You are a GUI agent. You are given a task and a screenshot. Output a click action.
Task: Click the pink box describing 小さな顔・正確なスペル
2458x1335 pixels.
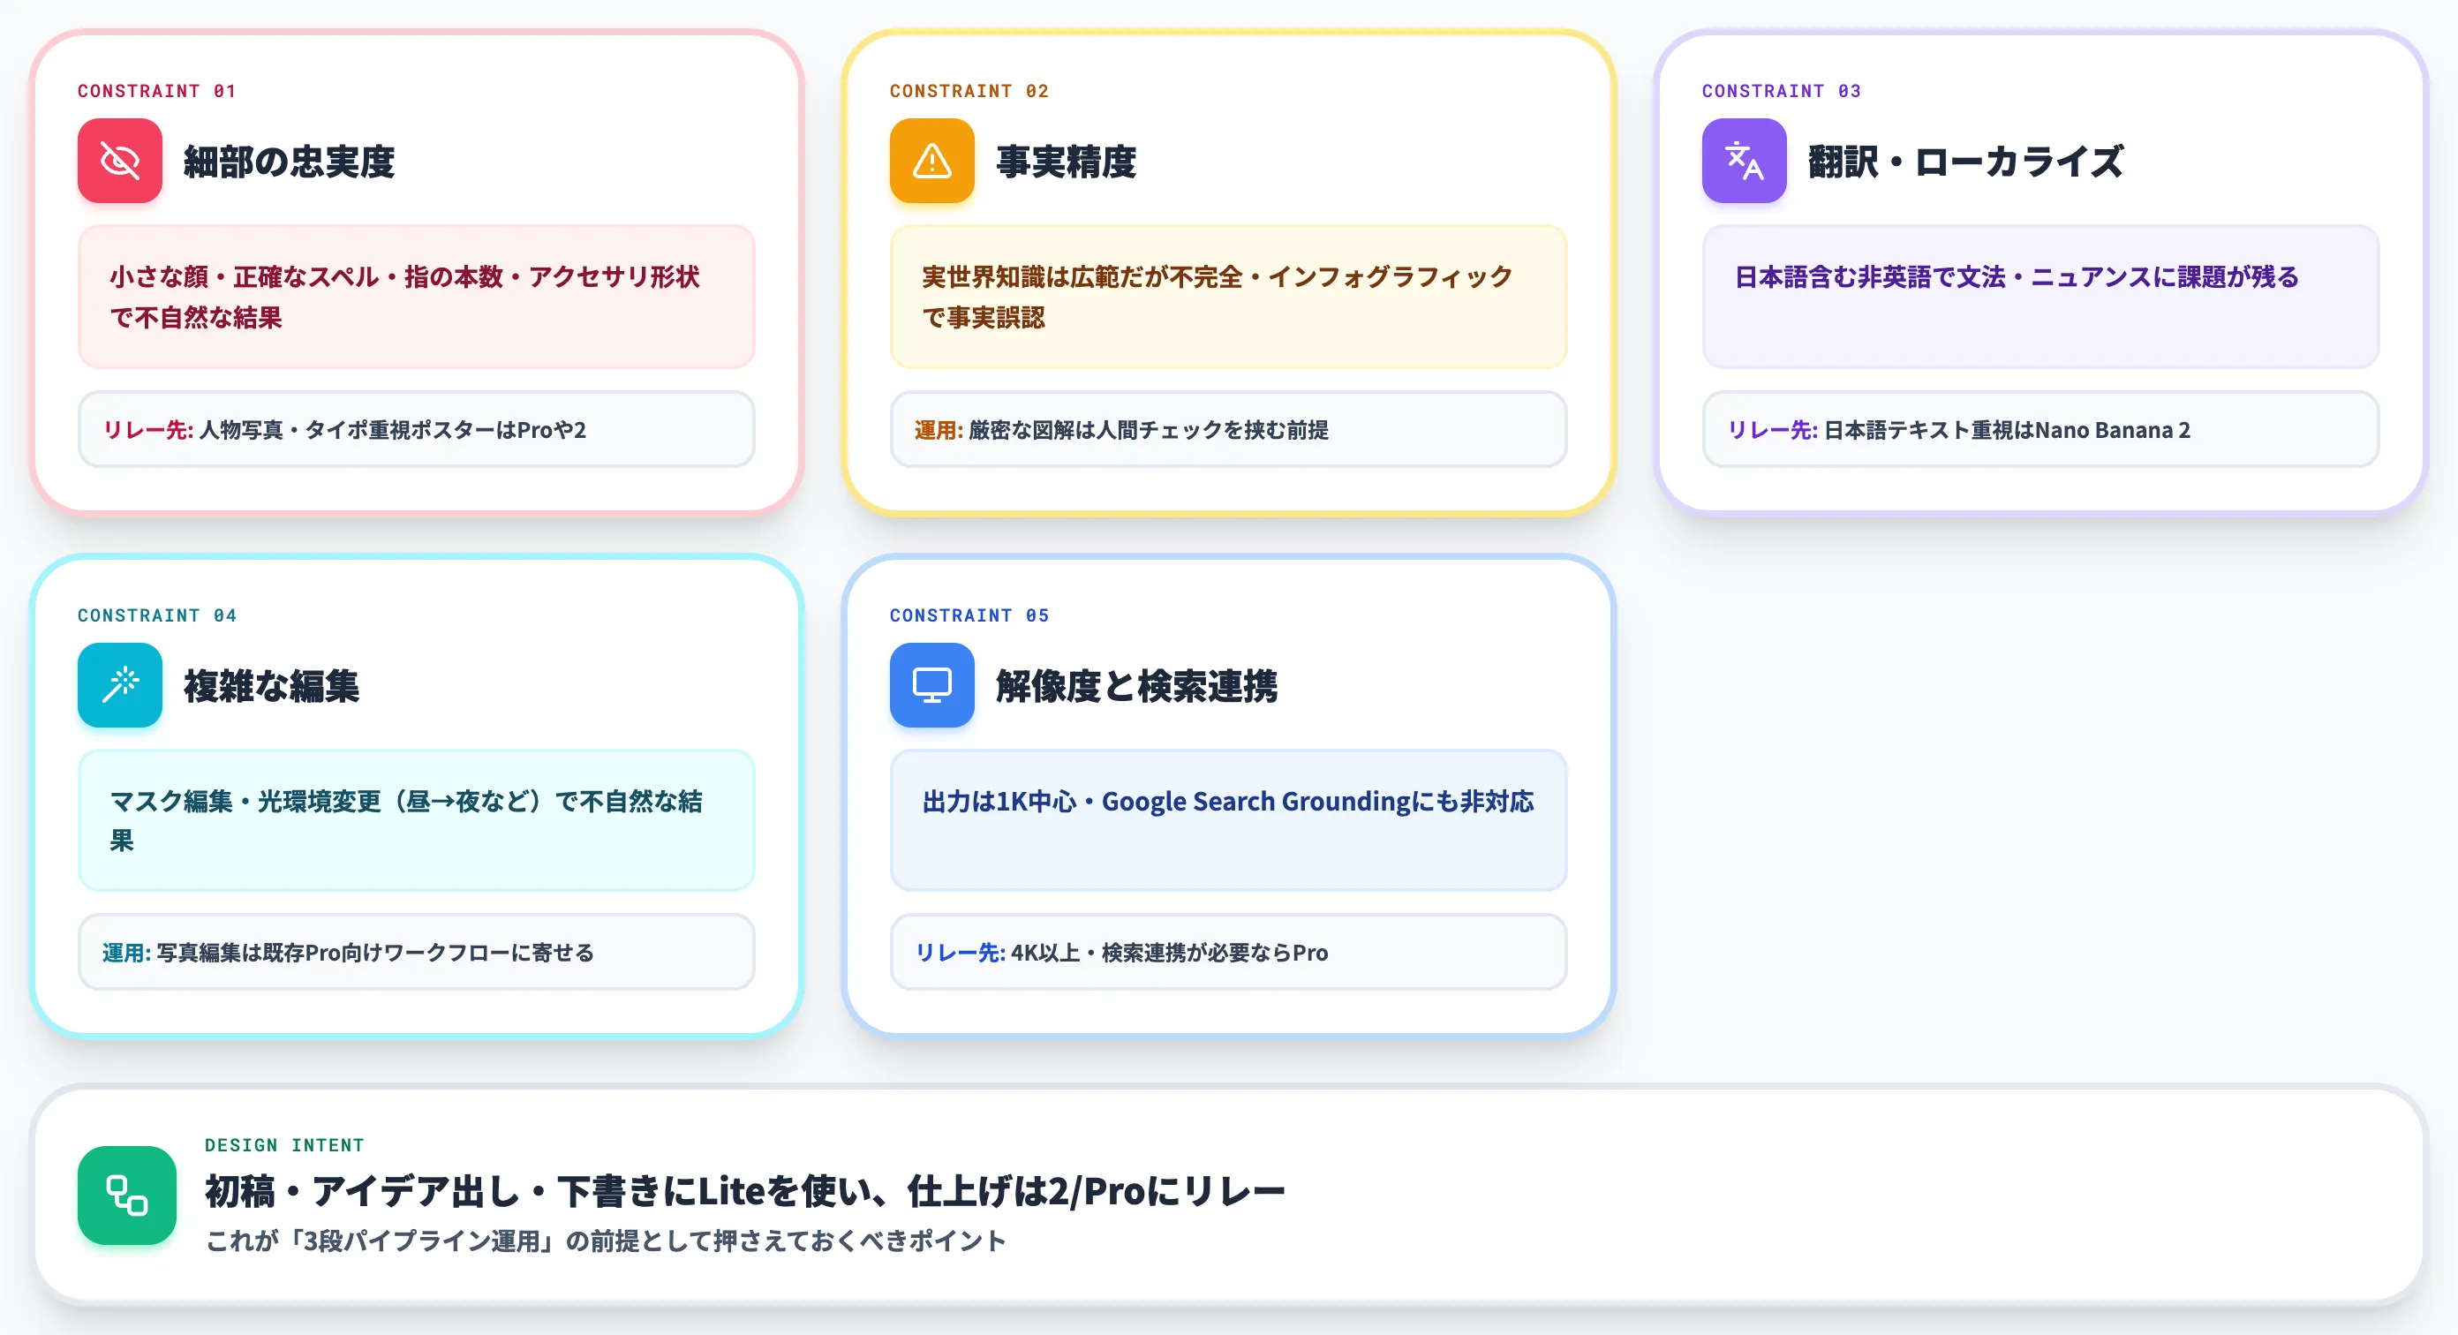click(x=416, y=297)
